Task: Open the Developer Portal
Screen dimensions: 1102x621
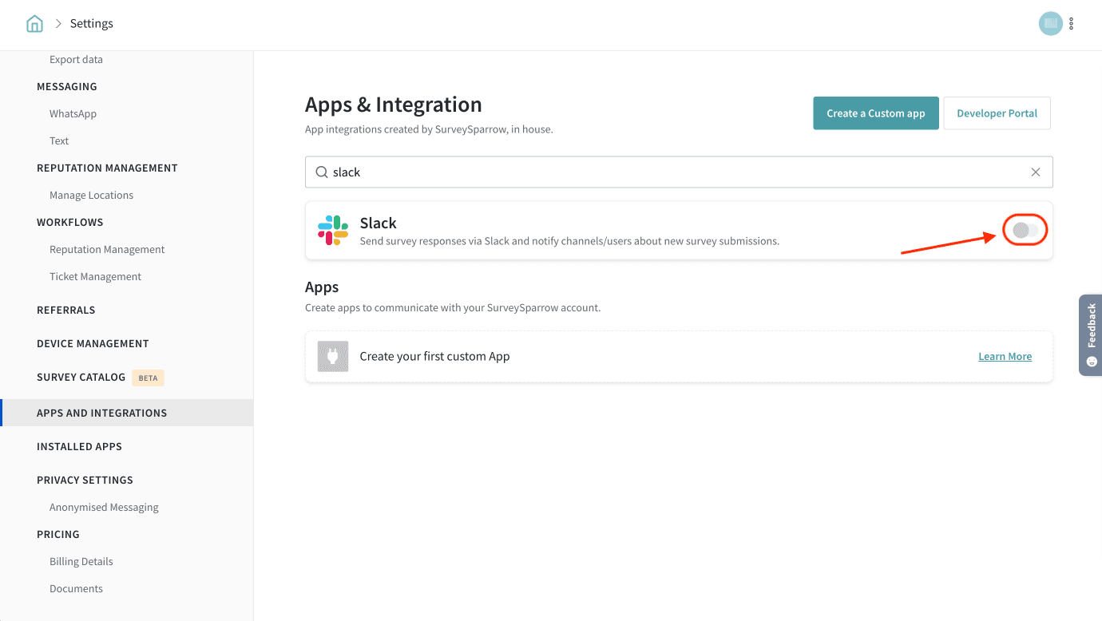Action: point(997,113)
